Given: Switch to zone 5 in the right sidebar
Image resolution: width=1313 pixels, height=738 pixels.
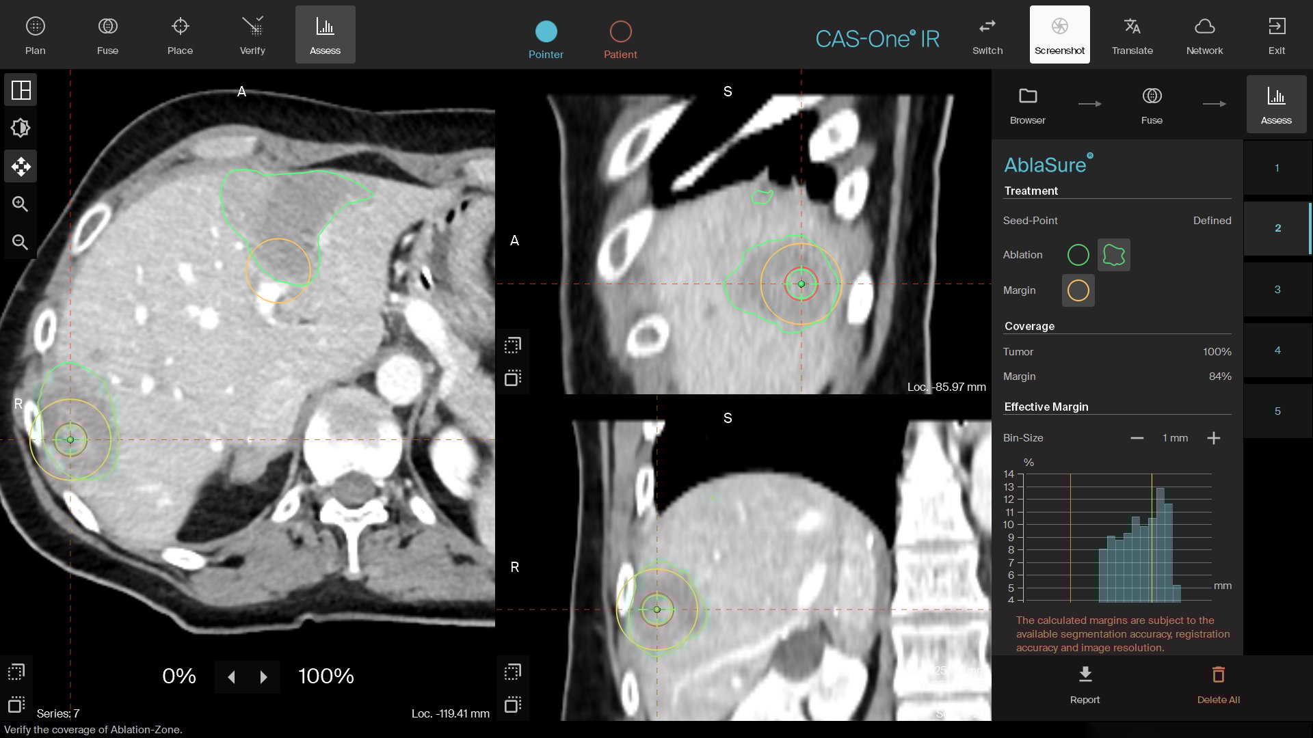Looking at the screenshot, I should pyautogui.click(x=1277, y=411).
